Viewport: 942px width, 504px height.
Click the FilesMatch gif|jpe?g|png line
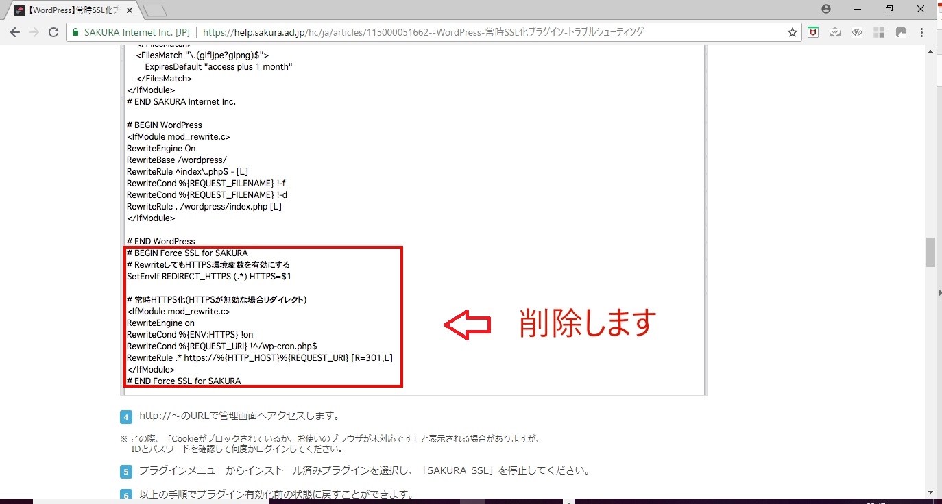click(x=202, y=55)
